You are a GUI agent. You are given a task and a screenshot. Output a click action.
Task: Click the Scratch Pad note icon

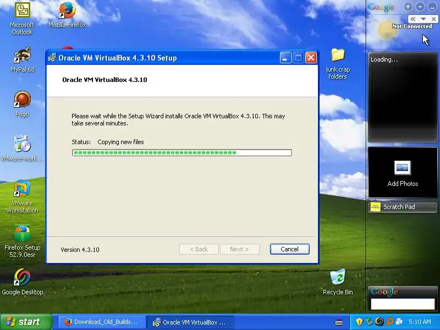pos(376,207)
